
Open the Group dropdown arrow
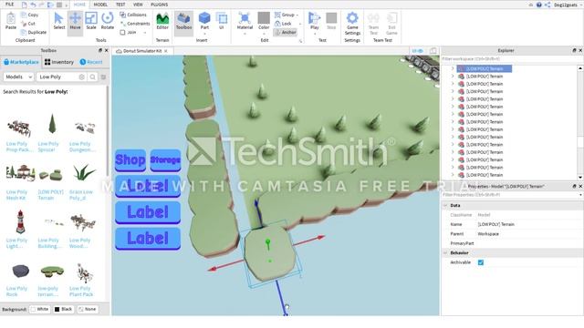(297, 15)
